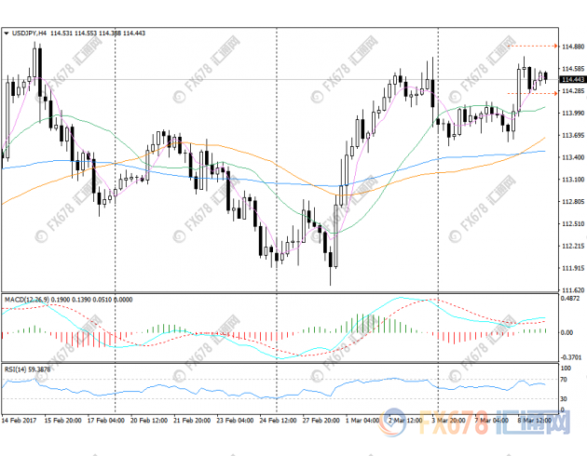Click the 113.400 price axis label
The height and width of the screenshot is (456, 587).
click(572, 156)
